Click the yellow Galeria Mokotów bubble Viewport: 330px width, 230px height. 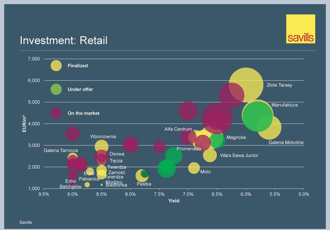(269, 127)
